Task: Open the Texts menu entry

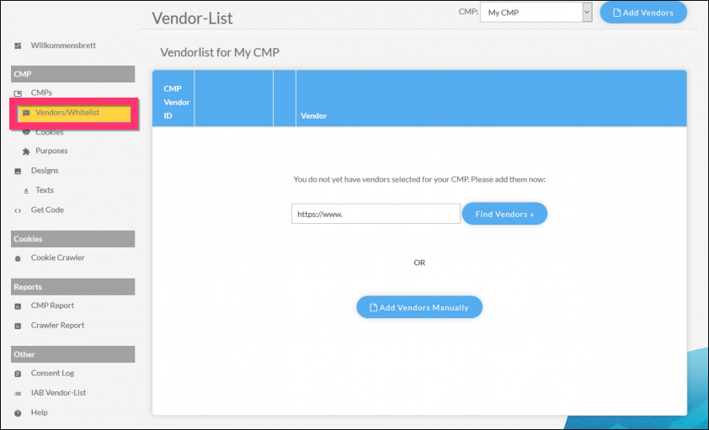Action: (45, 190)
